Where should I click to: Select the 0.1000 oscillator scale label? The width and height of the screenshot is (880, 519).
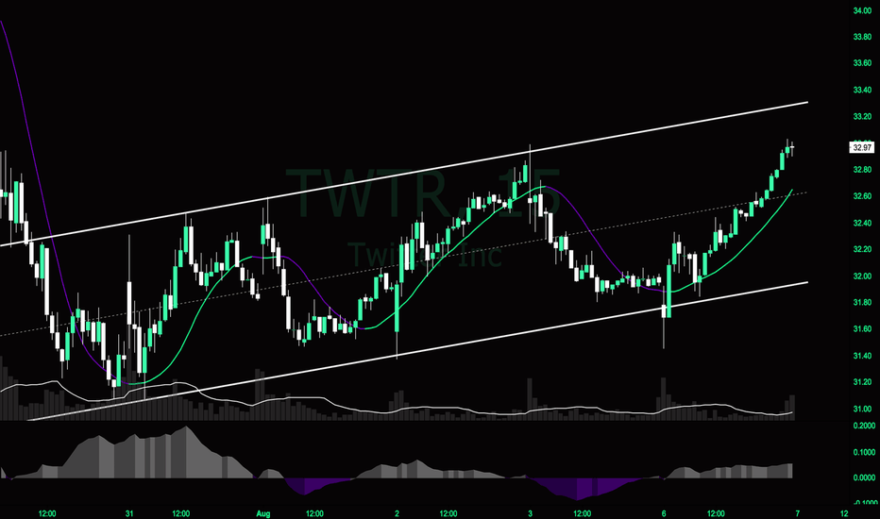pyautogui.click(x=863, y=452)
